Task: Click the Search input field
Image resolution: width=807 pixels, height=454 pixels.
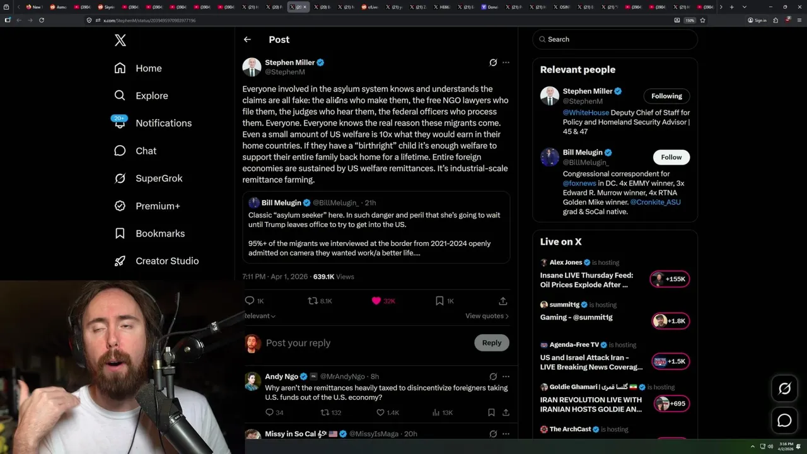Action: click(615, 39)
